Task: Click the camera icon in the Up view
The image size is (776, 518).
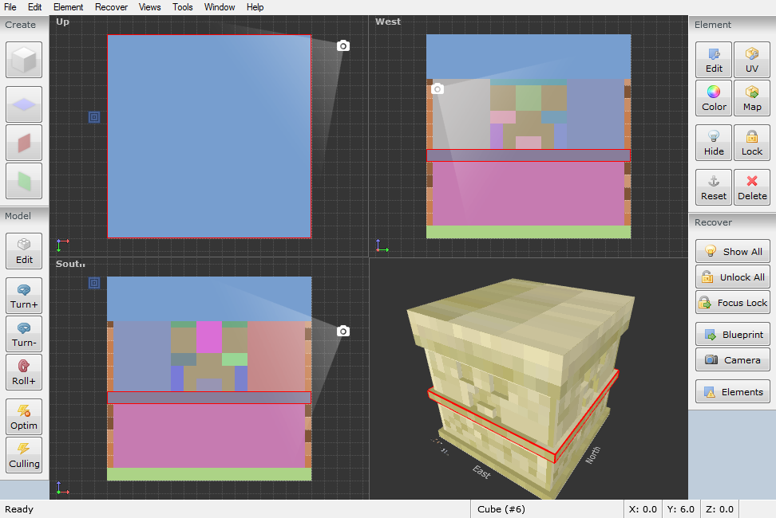Action: (343, 46)
